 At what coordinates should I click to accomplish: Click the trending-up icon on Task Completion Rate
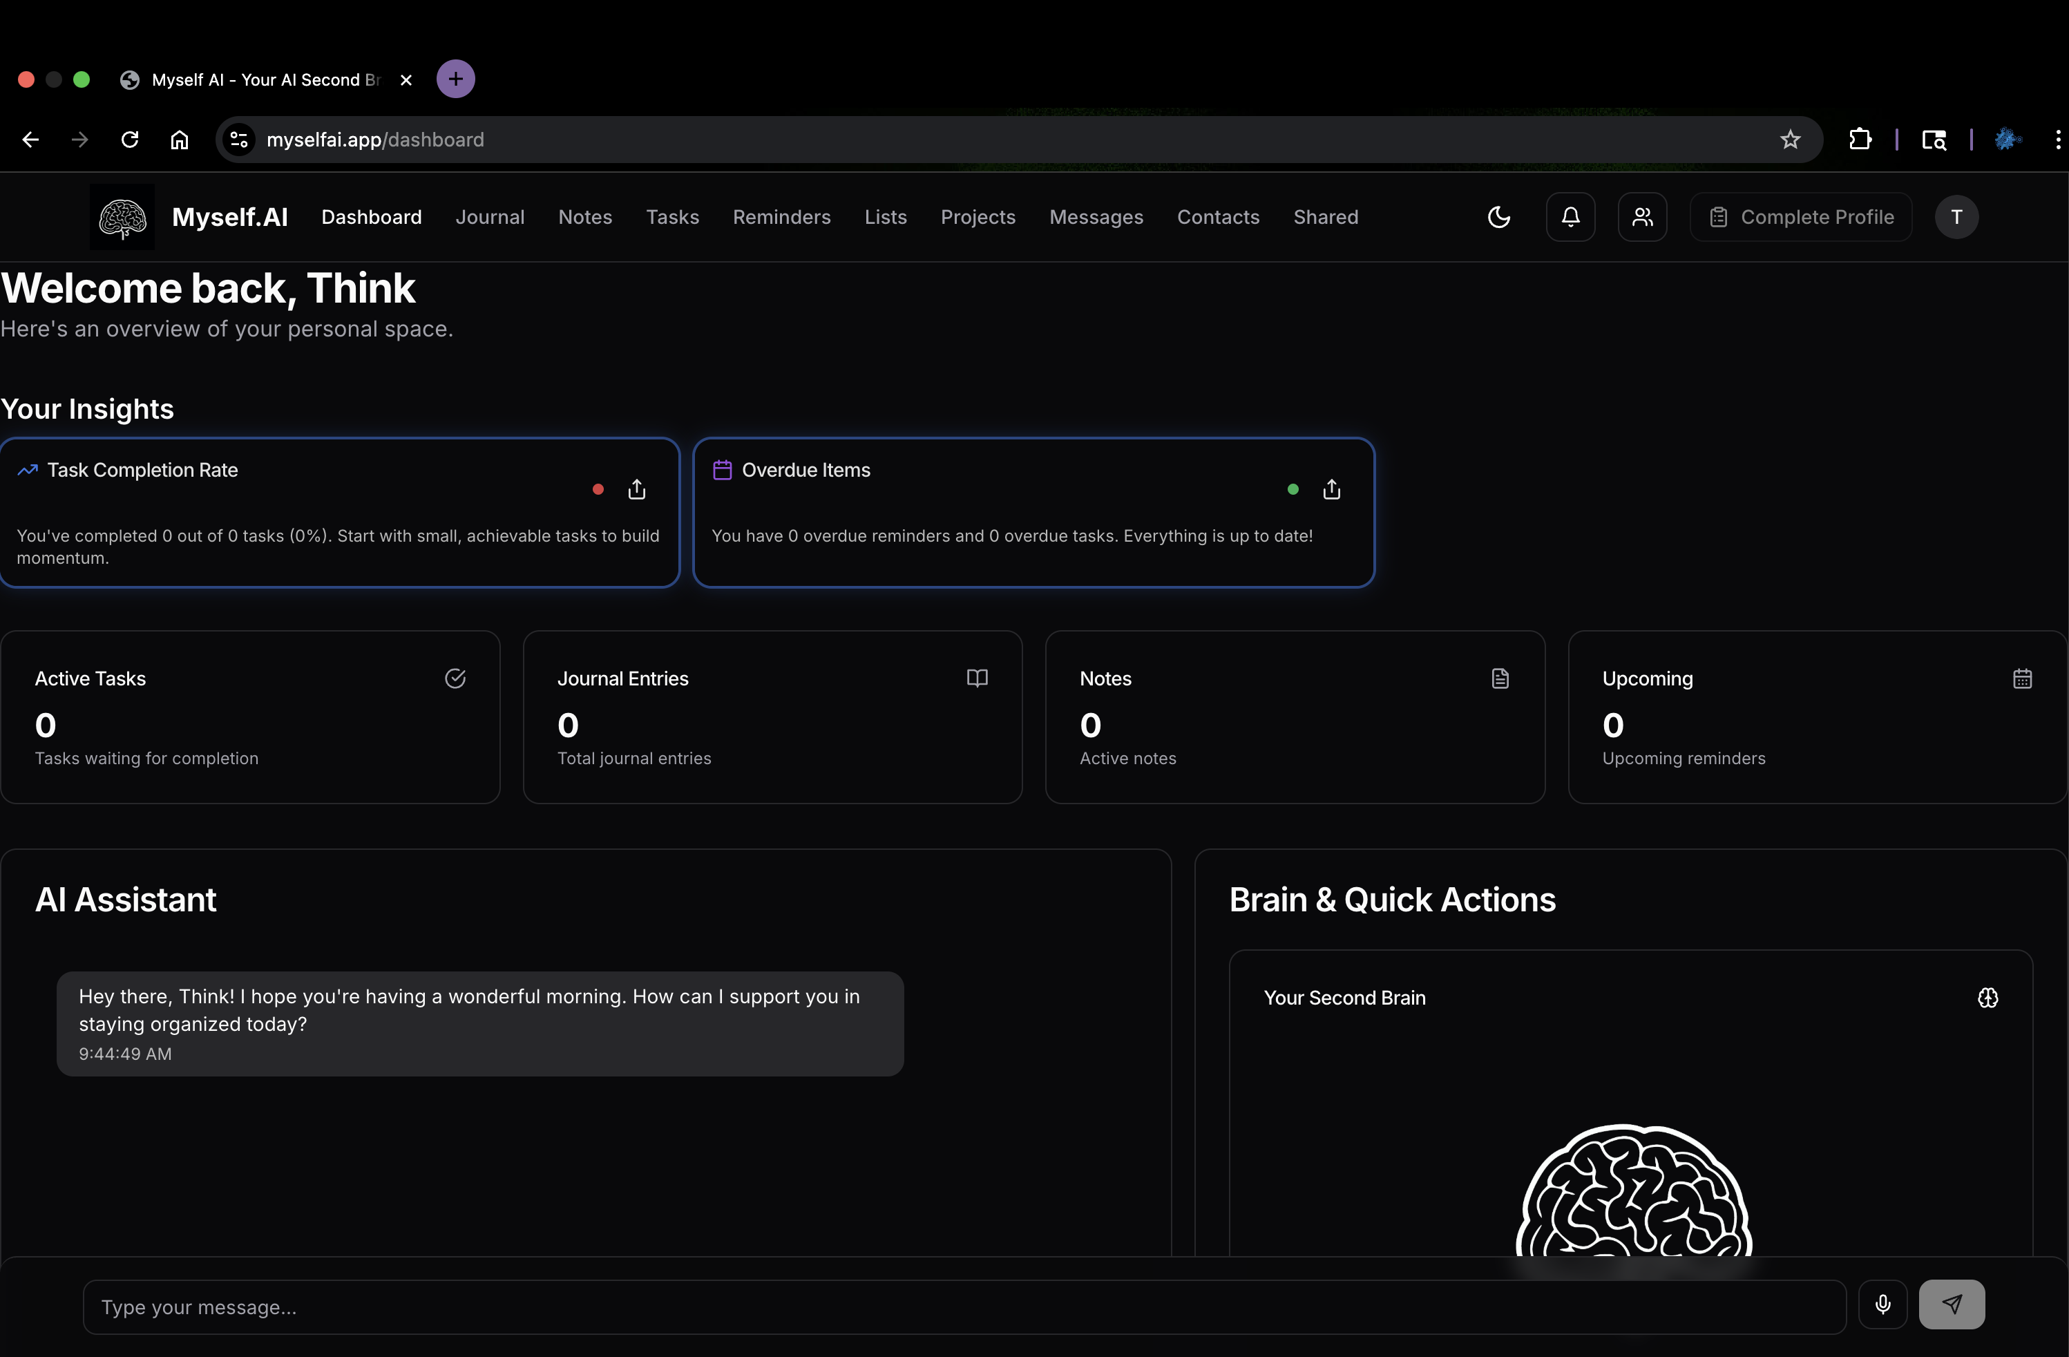tap(28, 471)
